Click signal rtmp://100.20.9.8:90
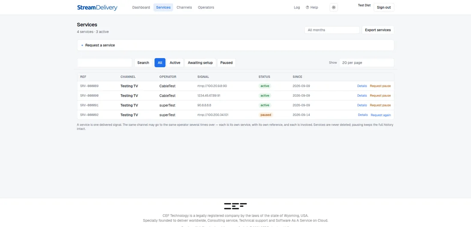Image resolution: width=471 pixels, height=227 pixels. point(212,86)
